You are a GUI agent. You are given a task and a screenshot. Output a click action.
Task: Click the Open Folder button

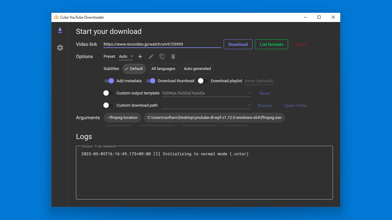(x=296, y=105)
